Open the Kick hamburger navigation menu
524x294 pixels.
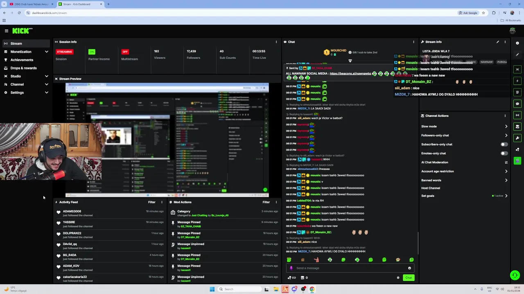(6, 31)
